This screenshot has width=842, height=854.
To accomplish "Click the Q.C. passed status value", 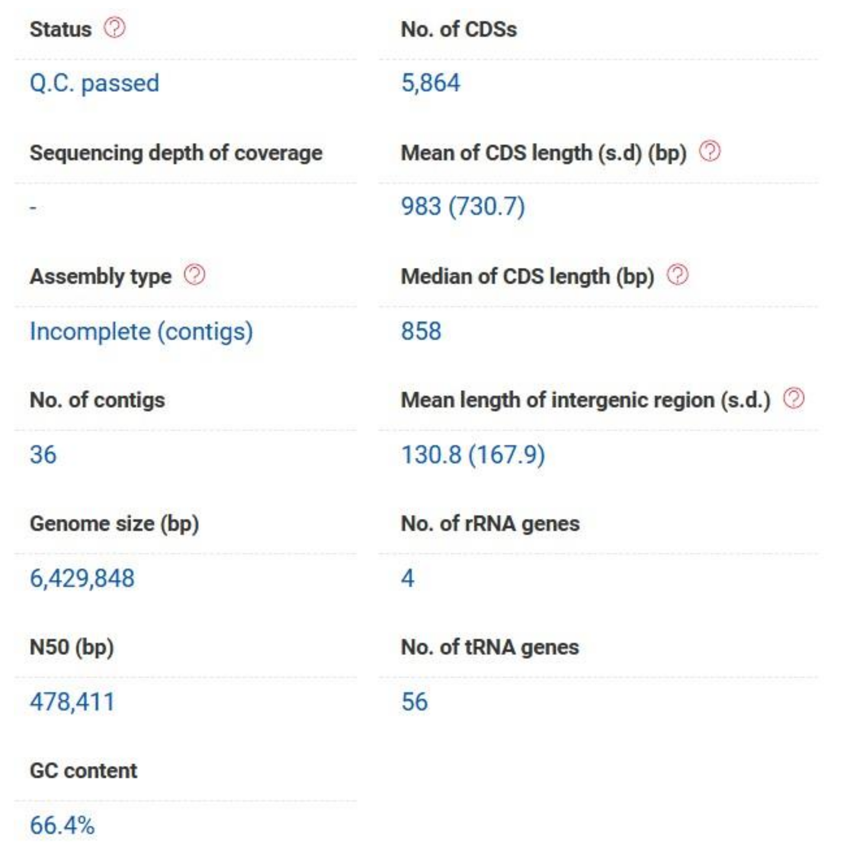I will (x=94, y=83).
